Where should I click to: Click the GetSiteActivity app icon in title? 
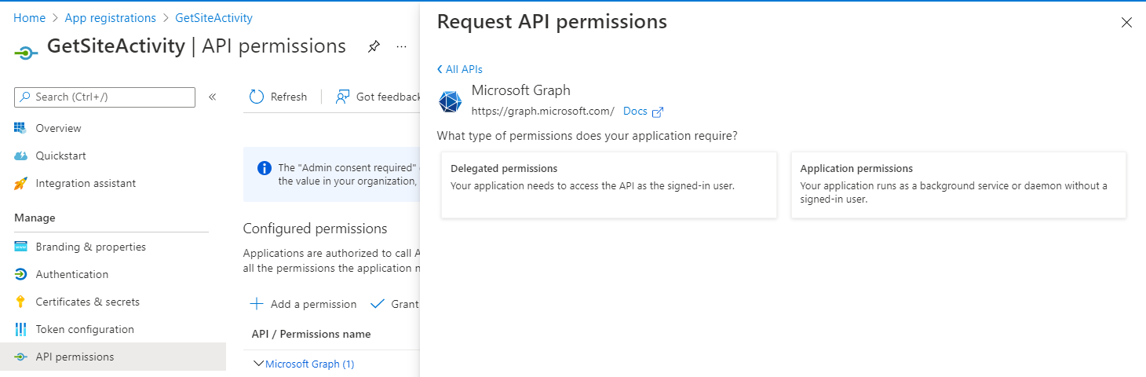[x=26, y=52]
